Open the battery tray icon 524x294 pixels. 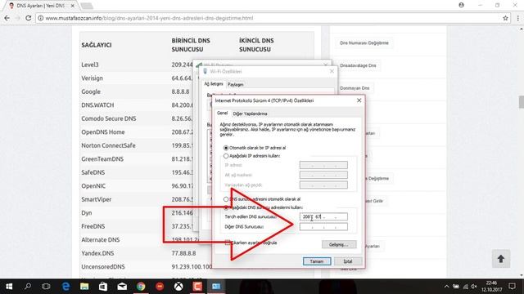coord(456,287)
